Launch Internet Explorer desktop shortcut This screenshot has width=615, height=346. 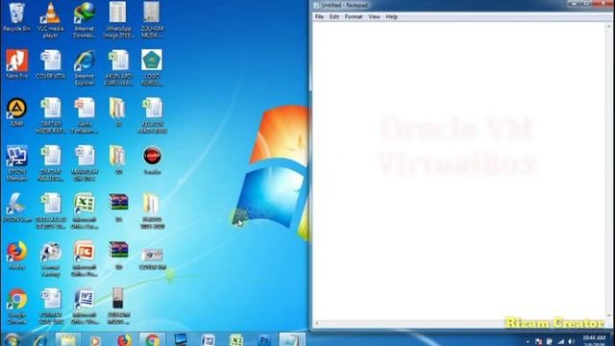[85, 67]
